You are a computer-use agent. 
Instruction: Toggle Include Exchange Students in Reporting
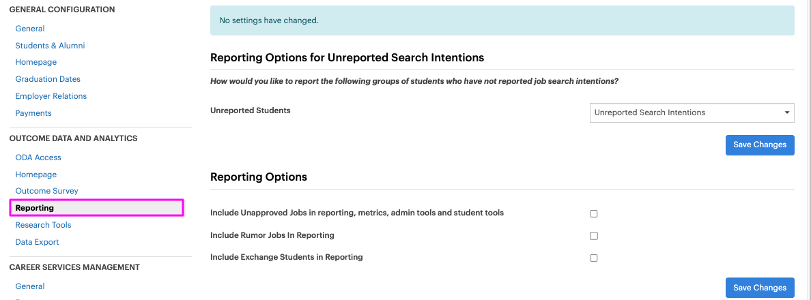[x=594, y=258]
